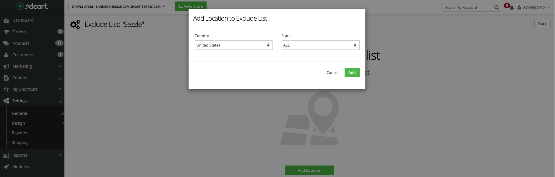The height and width of the screenshot is (177, 555).
Task: Expand the My Shortcuts submenu
Action: point(60,90)
